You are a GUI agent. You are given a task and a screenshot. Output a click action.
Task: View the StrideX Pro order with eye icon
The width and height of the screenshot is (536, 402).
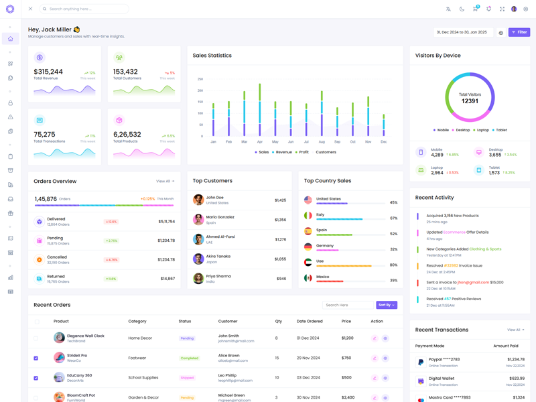385,358
